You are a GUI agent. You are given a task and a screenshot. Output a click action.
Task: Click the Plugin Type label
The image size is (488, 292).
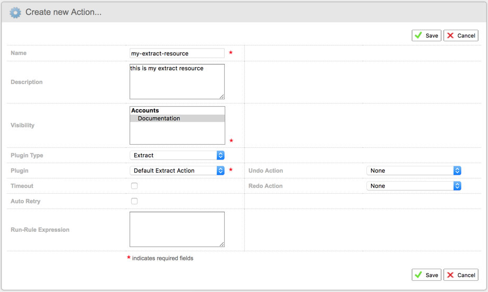(27, 155)
